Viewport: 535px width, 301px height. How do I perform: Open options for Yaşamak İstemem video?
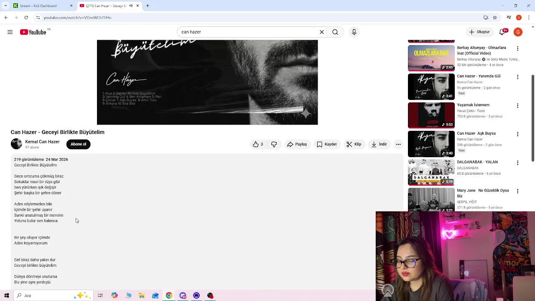point(517,106)
